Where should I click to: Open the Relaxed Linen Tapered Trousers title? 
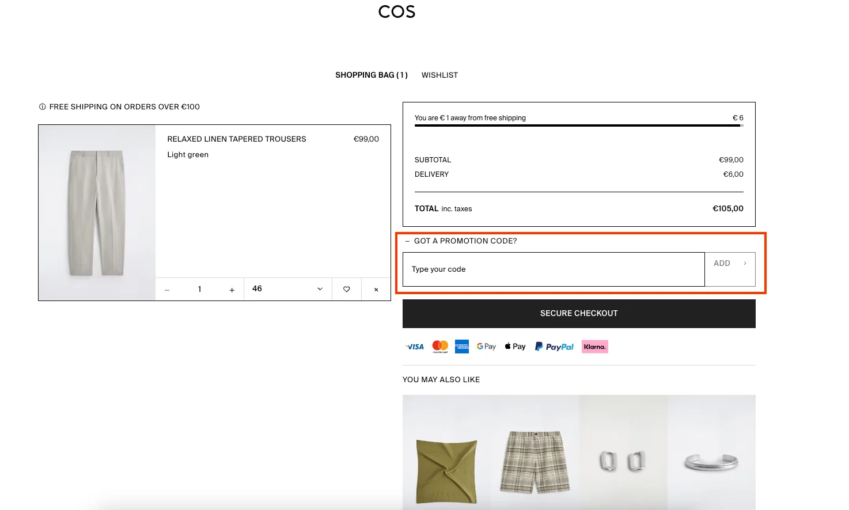pyautogui.click(x=237, y=139)
